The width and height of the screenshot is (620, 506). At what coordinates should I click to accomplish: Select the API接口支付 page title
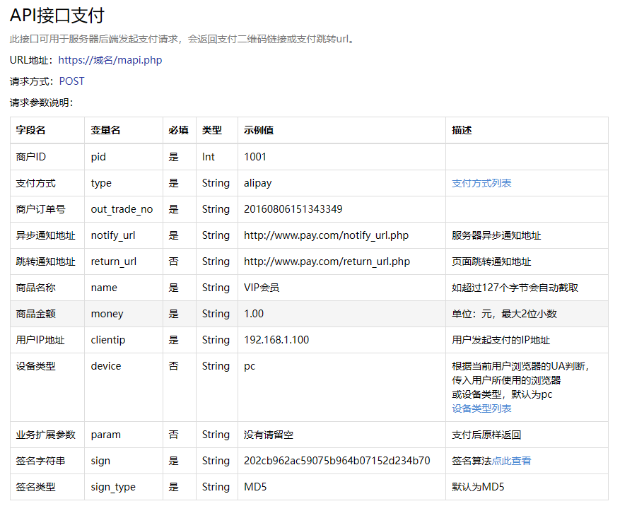click(57, 16)
